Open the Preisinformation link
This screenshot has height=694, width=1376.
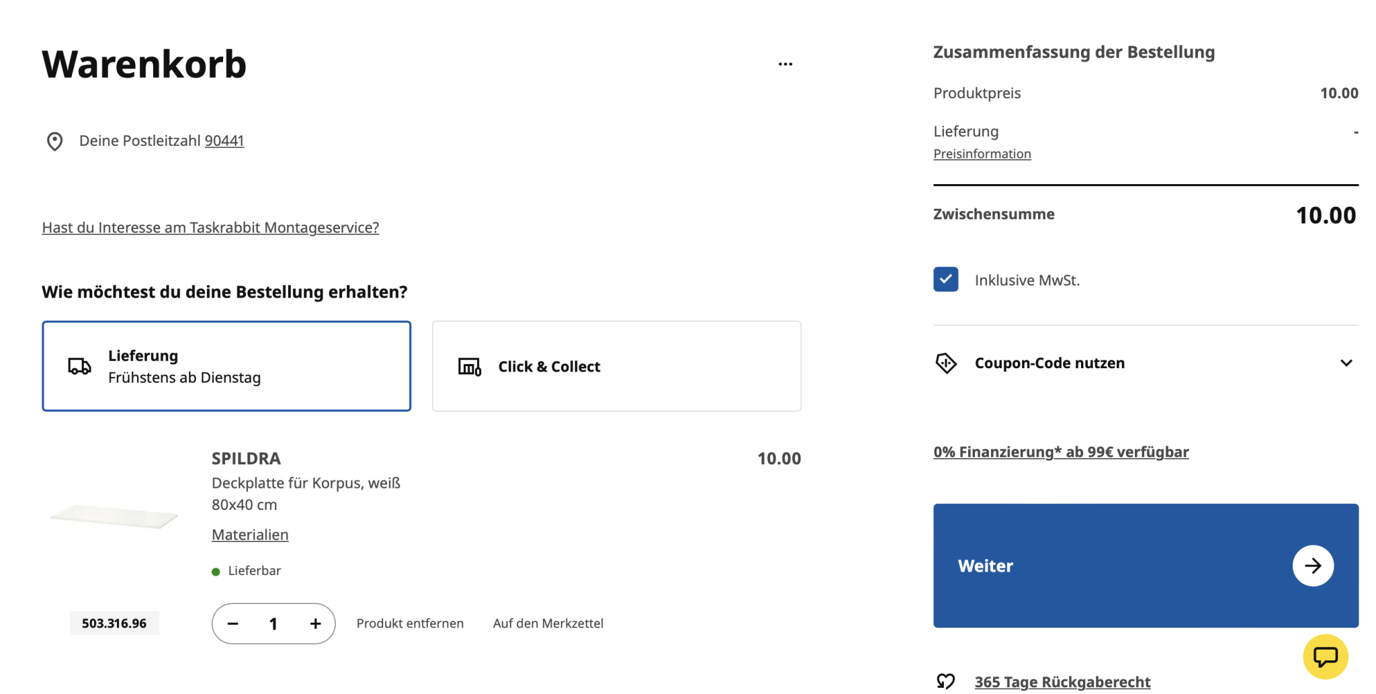982,154
